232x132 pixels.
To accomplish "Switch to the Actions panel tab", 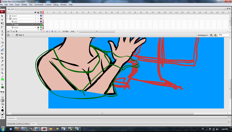I will (x=20, y=124).
